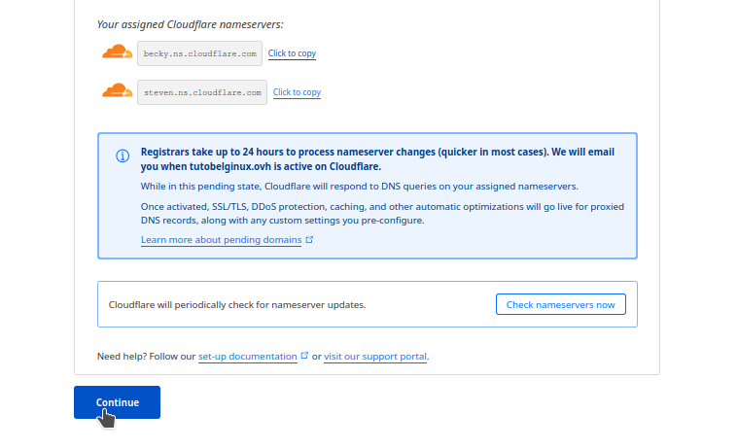
Task: Open the set-up documentation link
Action: tap(248, 357)
